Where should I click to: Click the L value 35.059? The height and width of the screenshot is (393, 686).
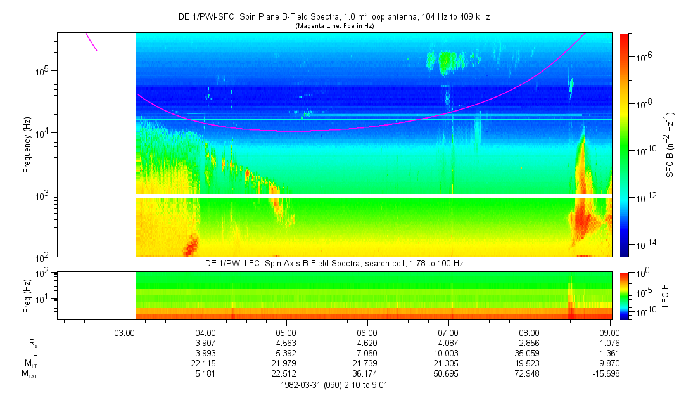tap(529, 353)
